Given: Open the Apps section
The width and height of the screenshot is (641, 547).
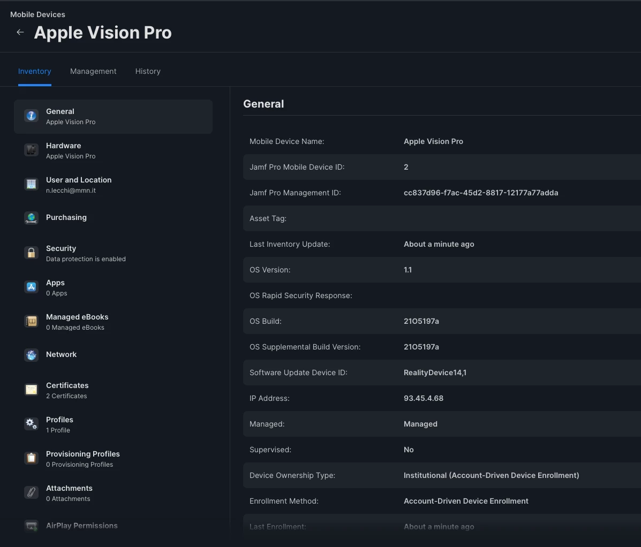Looking at the screenshot, I should [113, 287].
